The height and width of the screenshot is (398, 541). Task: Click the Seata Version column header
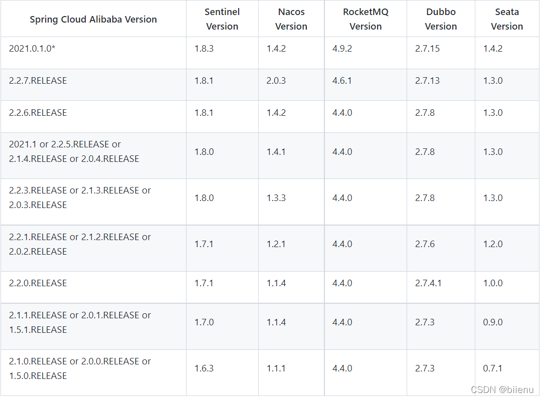pyautogui.click(x=507, y=19)
